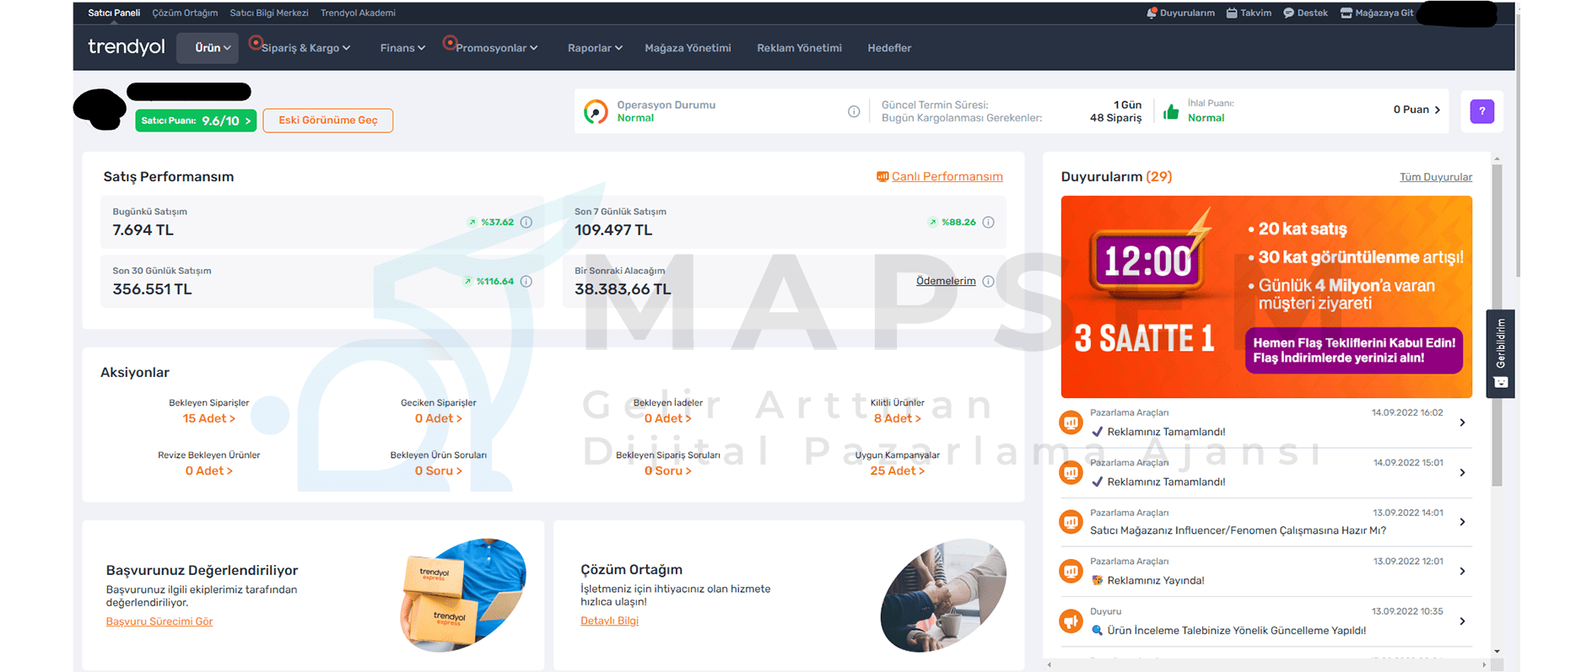Switch to Trendyol Akademi tab
Viewport: 1592px width, 672px height.
pos(358,13)
